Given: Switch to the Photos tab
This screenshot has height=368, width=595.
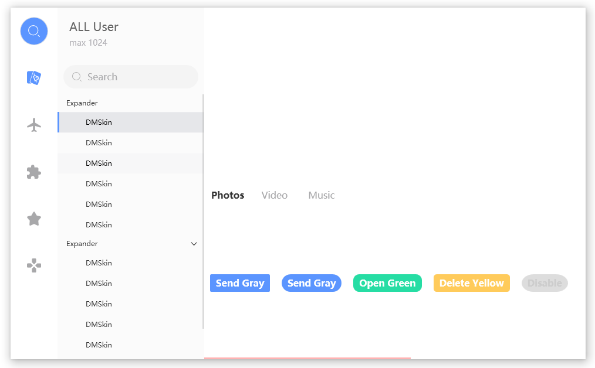Looking at the screenshot, I should point(228,195).
